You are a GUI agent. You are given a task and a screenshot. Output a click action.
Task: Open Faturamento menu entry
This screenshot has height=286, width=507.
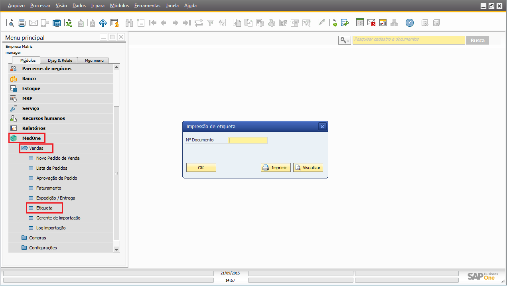point(49,188)
